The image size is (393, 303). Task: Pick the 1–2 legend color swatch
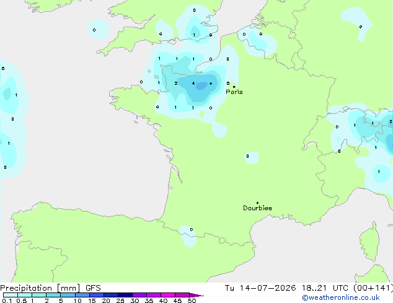[39, 295]
